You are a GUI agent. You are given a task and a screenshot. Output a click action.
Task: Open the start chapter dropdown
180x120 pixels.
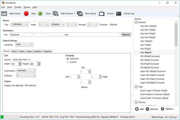(x=72, y=25)
